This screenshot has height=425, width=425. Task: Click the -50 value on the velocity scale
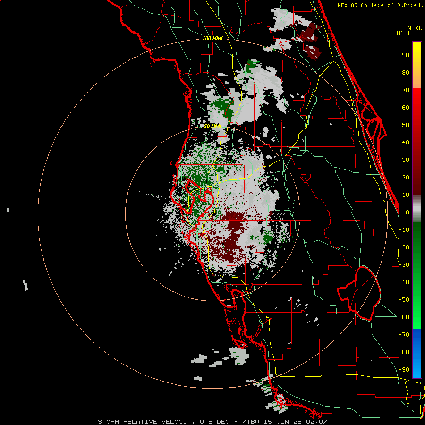pyautogui.click(x=404, y=300)
